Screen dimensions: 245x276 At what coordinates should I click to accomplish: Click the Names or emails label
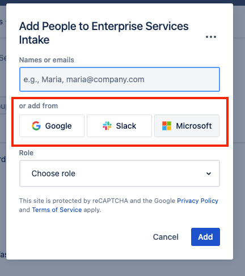pos(47,60)
